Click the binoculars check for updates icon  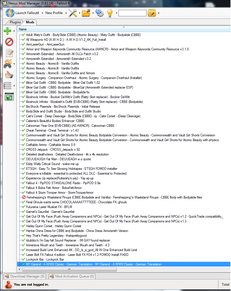8,64
